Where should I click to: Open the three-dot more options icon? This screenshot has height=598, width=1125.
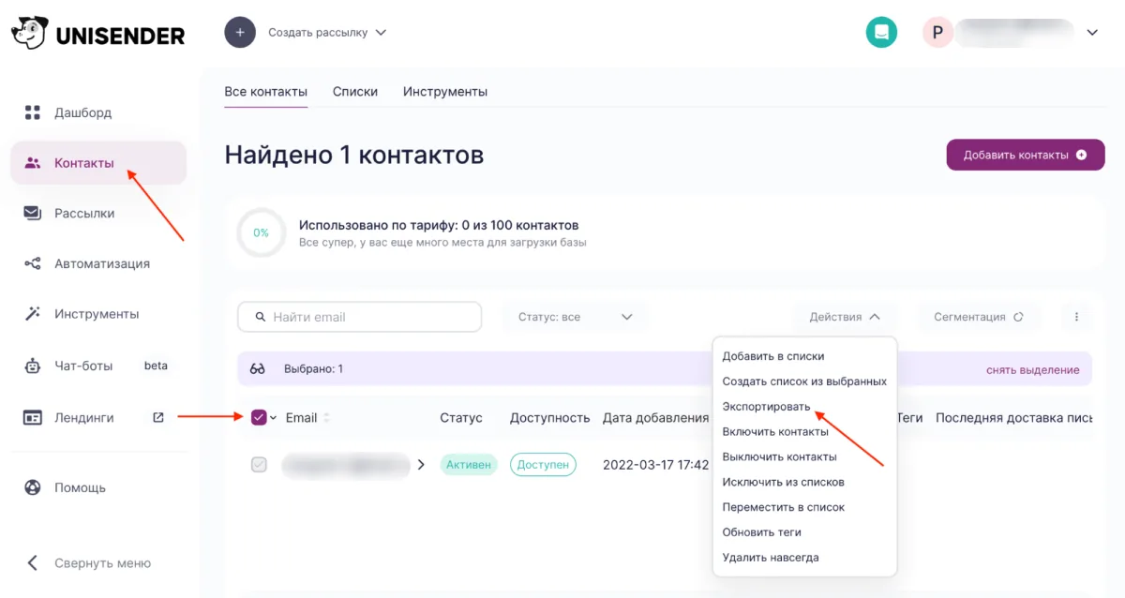[1076, 317]
